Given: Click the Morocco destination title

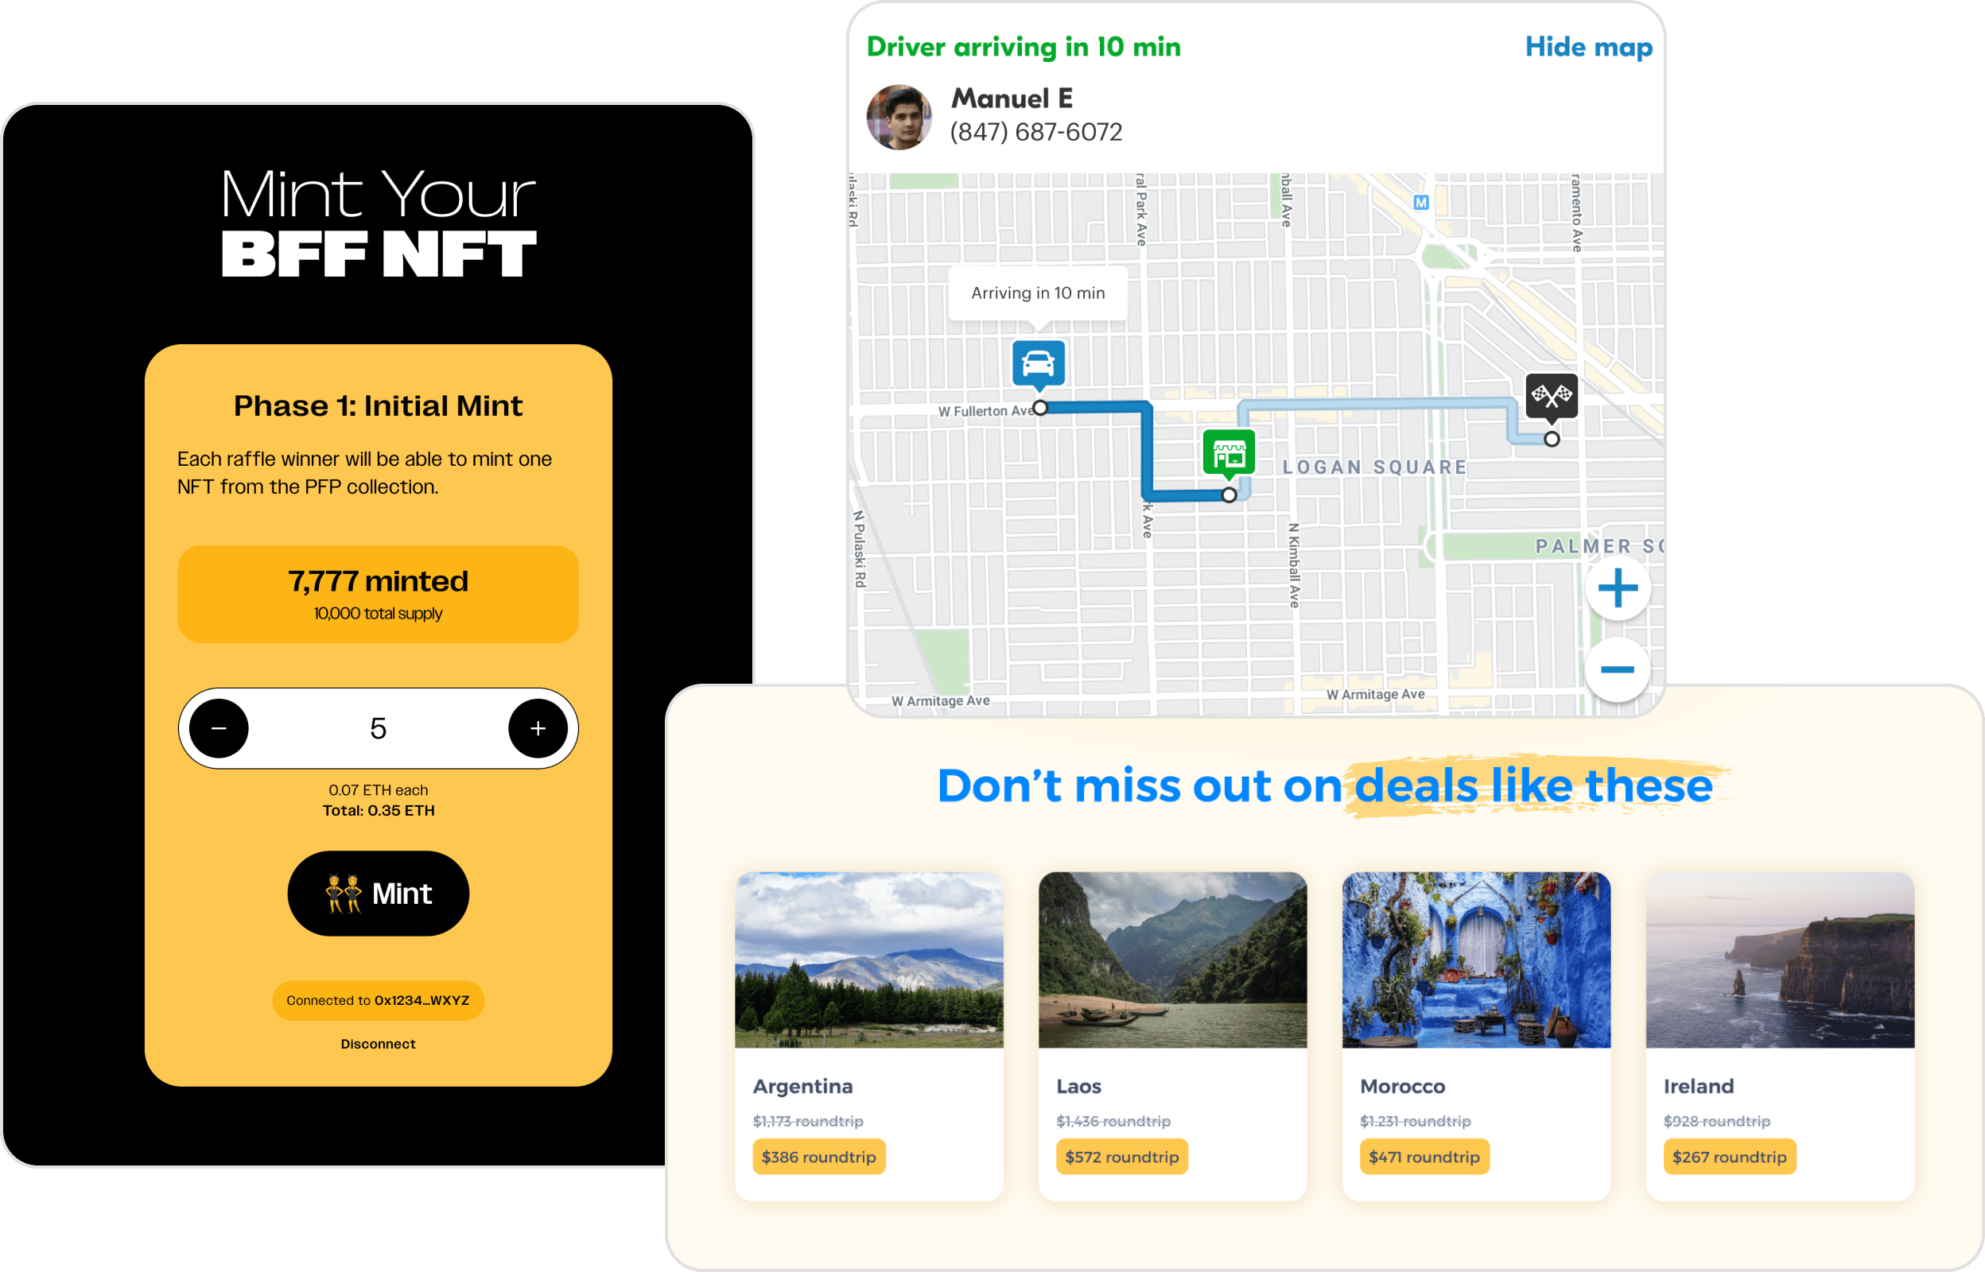Looking at the screenshot, I should 1403,1087.
